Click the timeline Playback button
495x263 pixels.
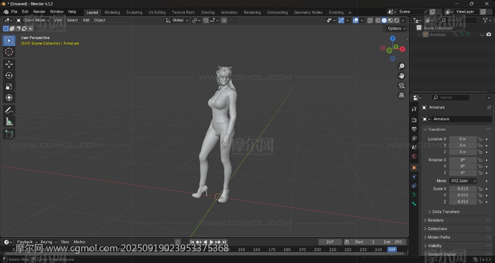pyautogui.click(x=26, y=242)
